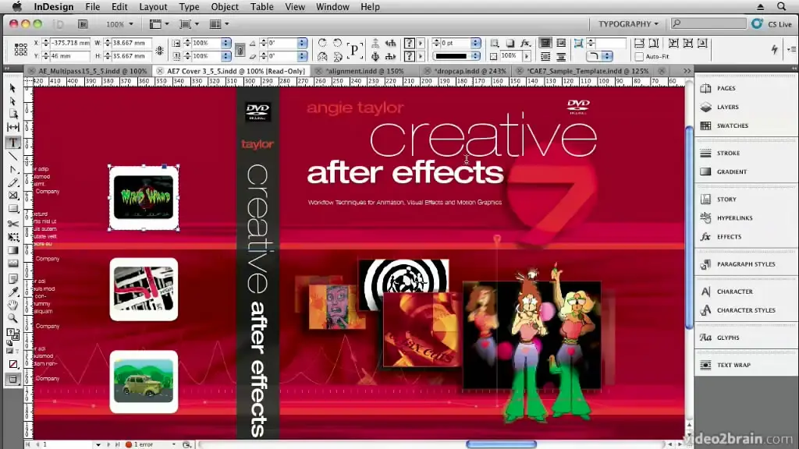Open the stroke weight 0 pt dropdown
The height and width of the screenshot is (449, 799).
[x=475, y=44]
